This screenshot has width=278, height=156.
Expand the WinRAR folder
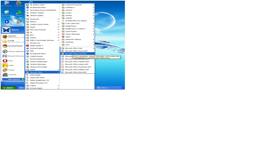[78, 18]
